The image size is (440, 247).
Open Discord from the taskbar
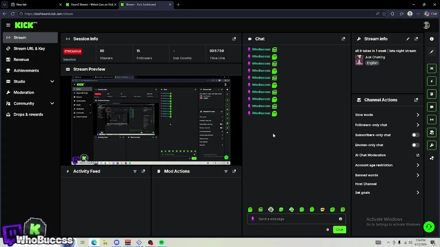tap(117, 243)
